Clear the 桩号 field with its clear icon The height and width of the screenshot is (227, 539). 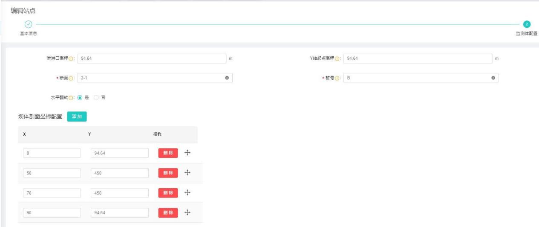493,78
